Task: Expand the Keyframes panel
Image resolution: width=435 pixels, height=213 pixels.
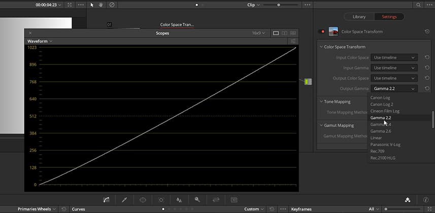Action: click(430, 209)
